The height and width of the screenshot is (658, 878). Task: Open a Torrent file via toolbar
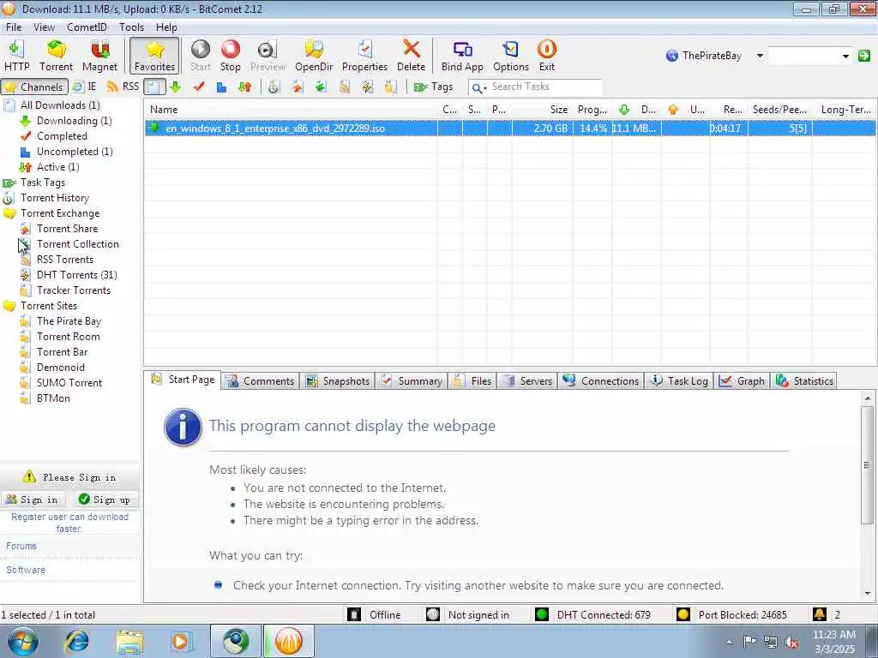pyautogui.click(x=56, y=56)
